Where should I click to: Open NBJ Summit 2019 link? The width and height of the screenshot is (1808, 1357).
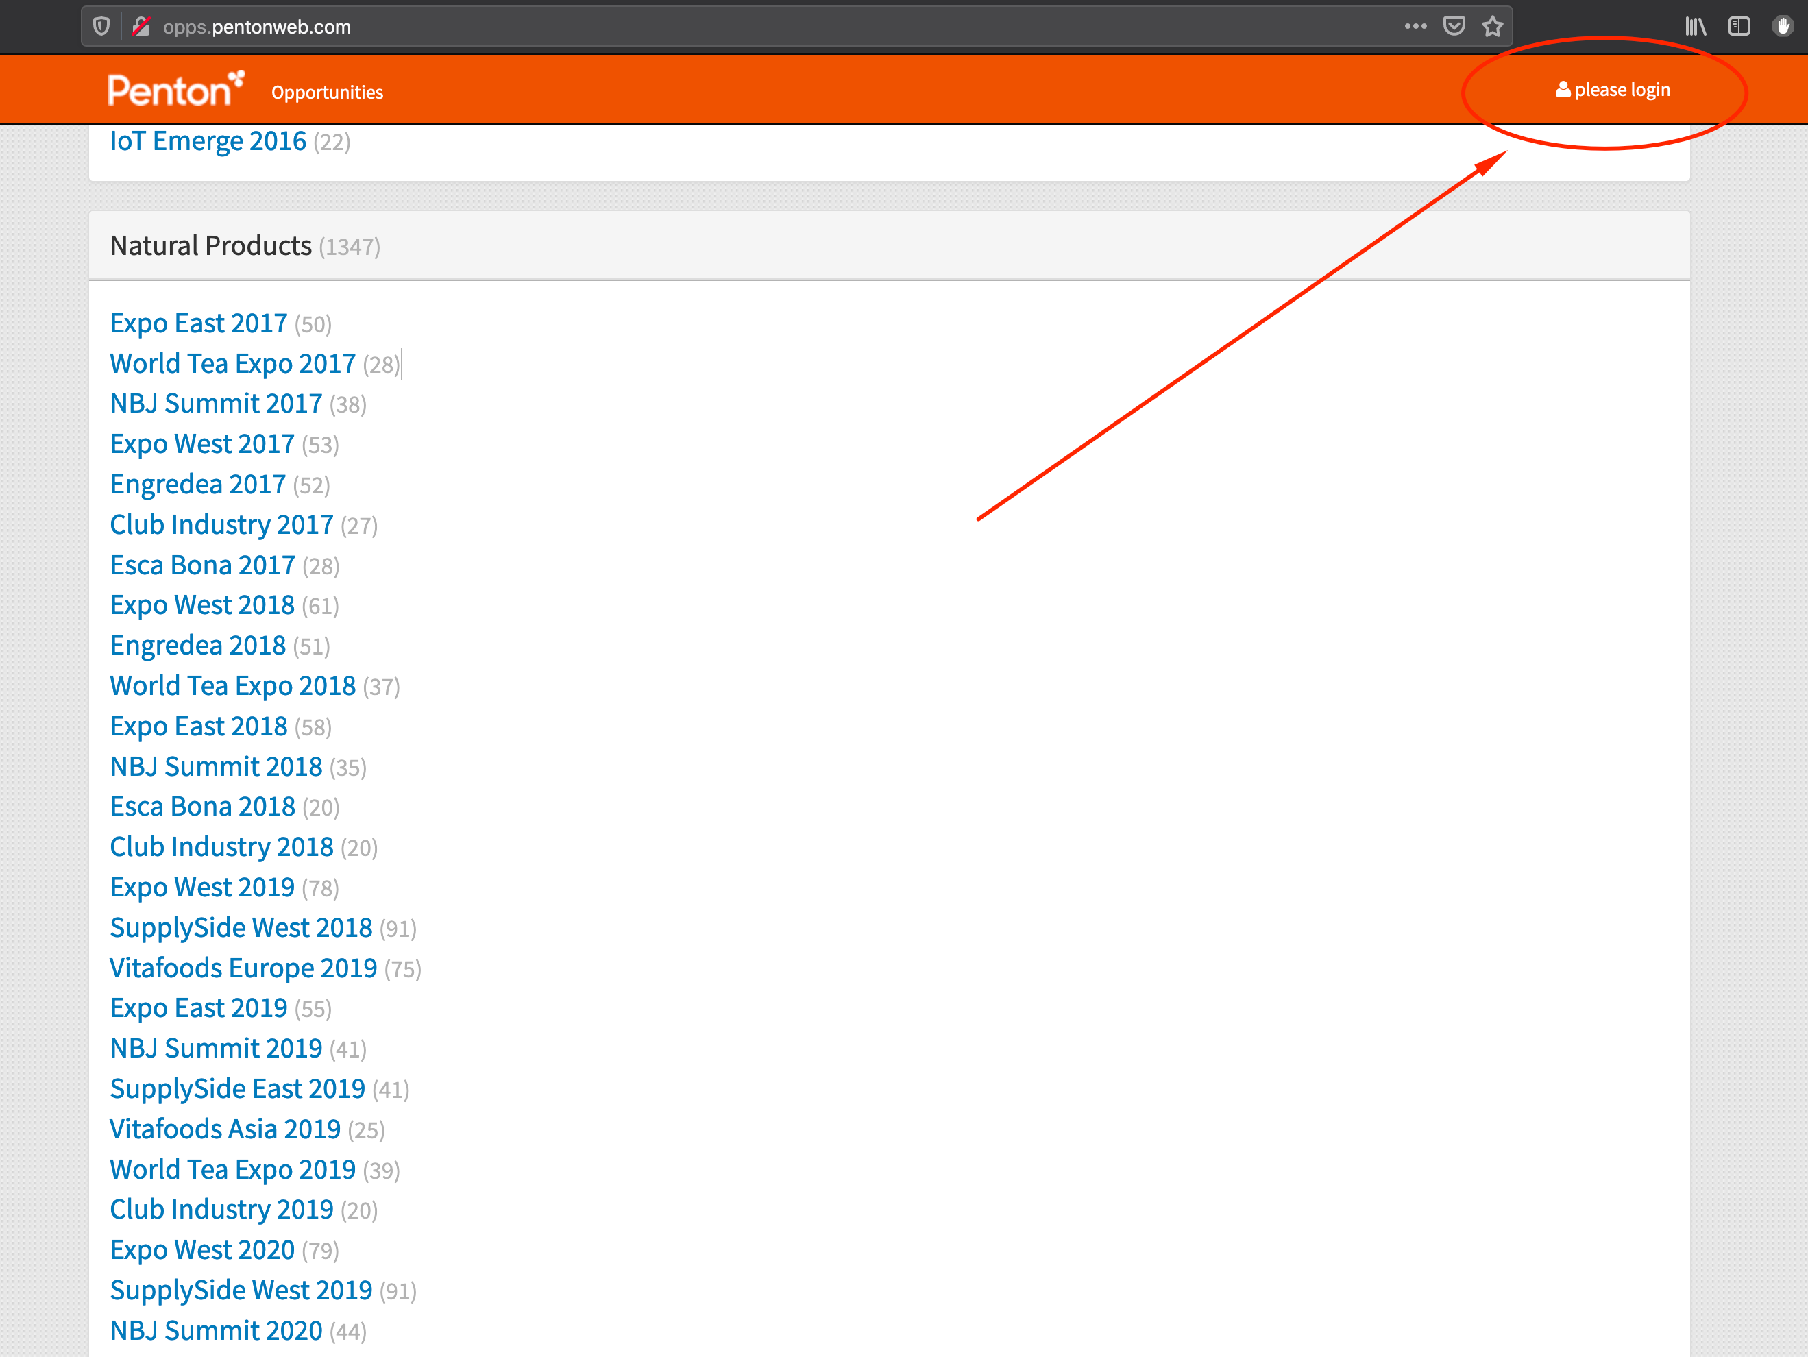pos(216,1049)
